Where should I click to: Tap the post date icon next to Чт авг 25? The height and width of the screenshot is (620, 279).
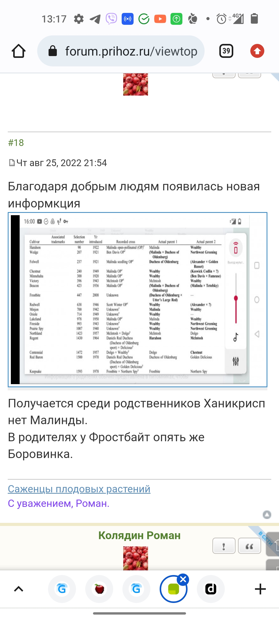point(12,163)
